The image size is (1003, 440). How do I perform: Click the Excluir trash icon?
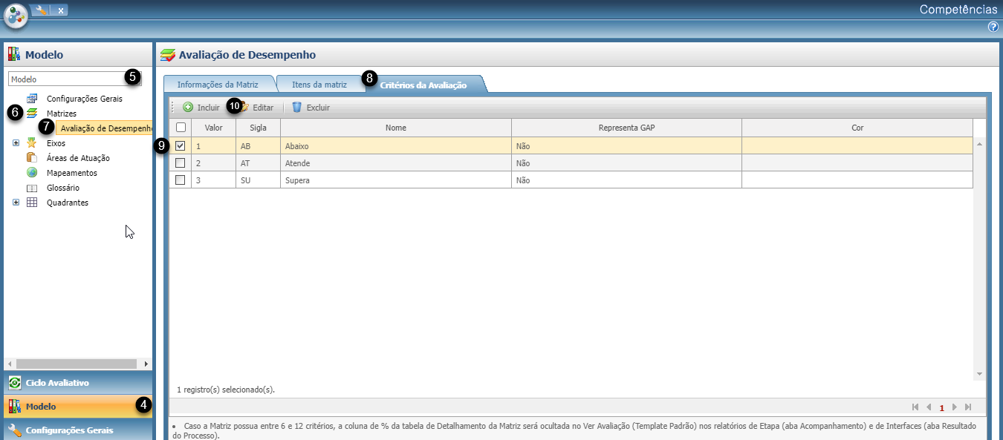(297, 107)
